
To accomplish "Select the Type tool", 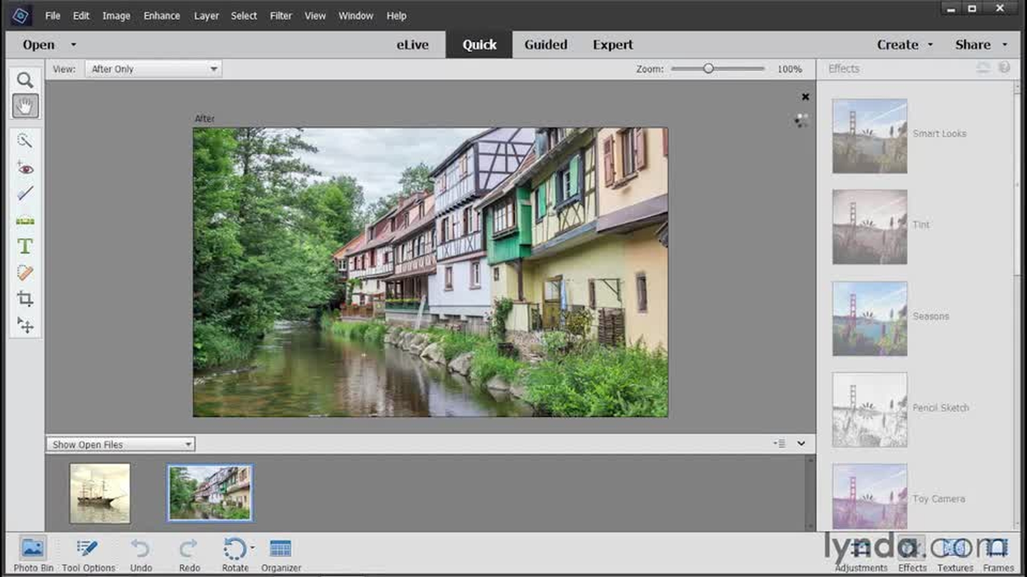I will 25,246.
